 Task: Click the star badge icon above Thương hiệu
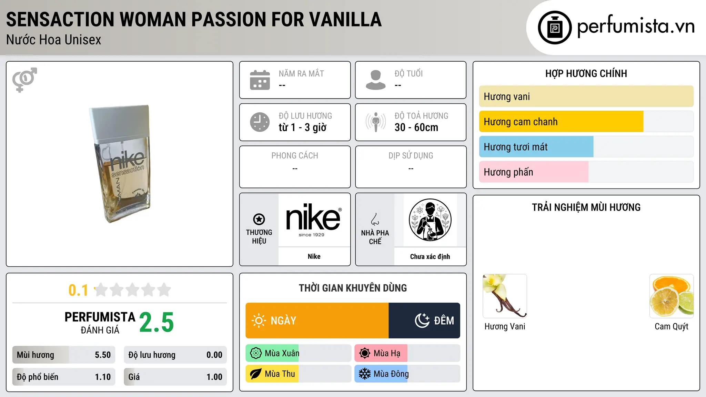(x=259, y=219)
